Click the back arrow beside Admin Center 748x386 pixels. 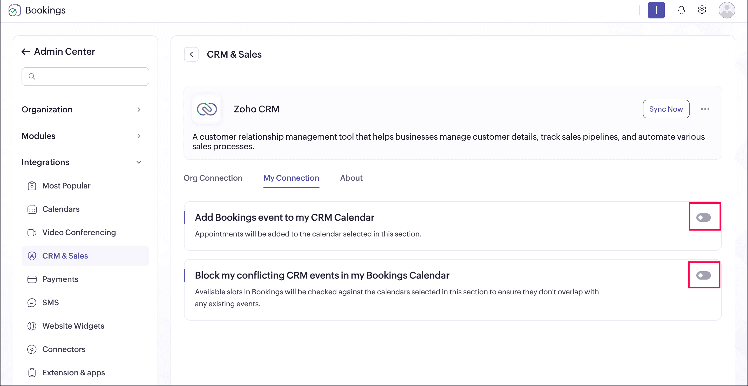pyautogui.click(x=25, y=52)
